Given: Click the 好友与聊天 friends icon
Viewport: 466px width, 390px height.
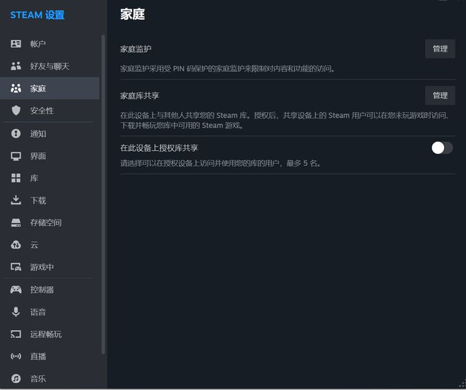Looking at the screenshot, I should tap(16, 66).
